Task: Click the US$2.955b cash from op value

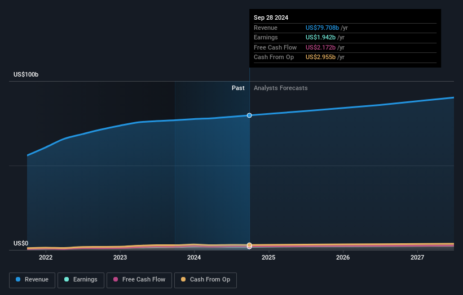Action: point(320,57)
